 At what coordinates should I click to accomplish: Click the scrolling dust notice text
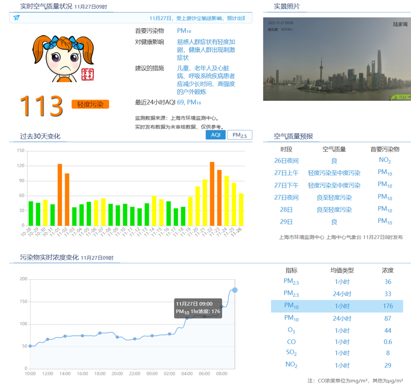pyautogui.click(x=197, y=18)
